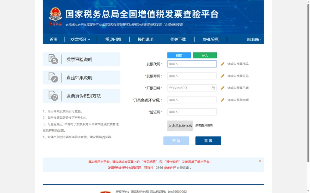The height and width of the screenshot is (193, 310).
Task: Open 发票查验说明 side panel item
Action: tap(81, 59)
